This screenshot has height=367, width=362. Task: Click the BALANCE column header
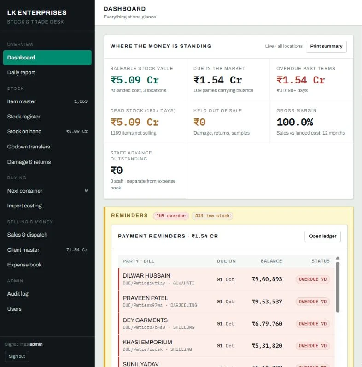(x=271, y=261)
